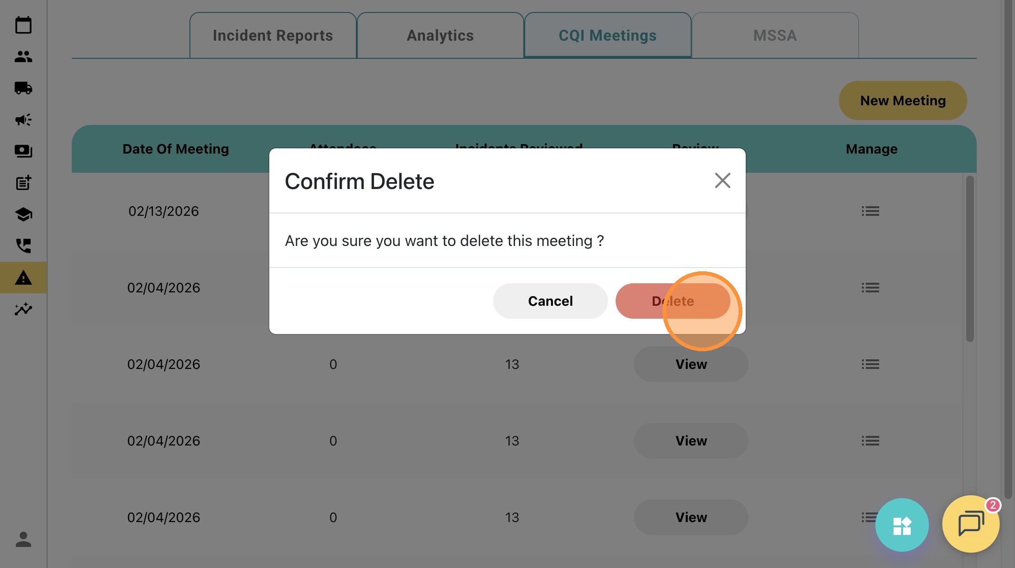Select the graduation cap training icon
Image resolution: width=1015 pixels, height=568 pixels.
23,214
